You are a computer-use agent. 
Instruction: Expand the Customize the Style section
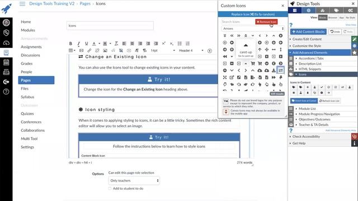319,46
